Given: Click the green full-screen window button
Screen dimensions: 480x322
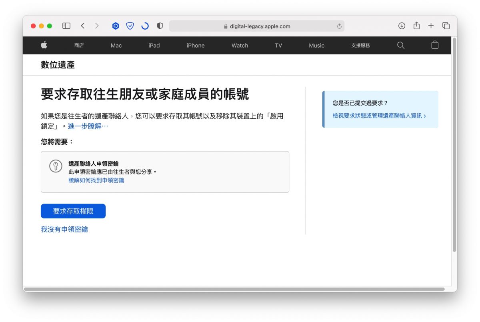Looking at the screenshot, I should 50,26.
